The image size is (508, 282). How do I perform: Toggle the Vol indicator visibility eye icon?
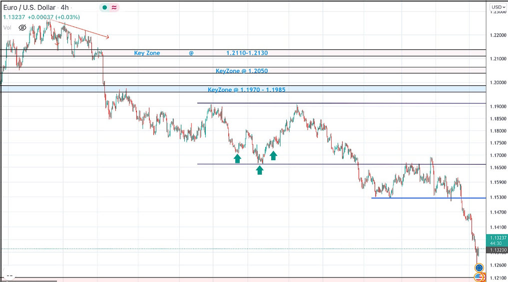(22, 28)
